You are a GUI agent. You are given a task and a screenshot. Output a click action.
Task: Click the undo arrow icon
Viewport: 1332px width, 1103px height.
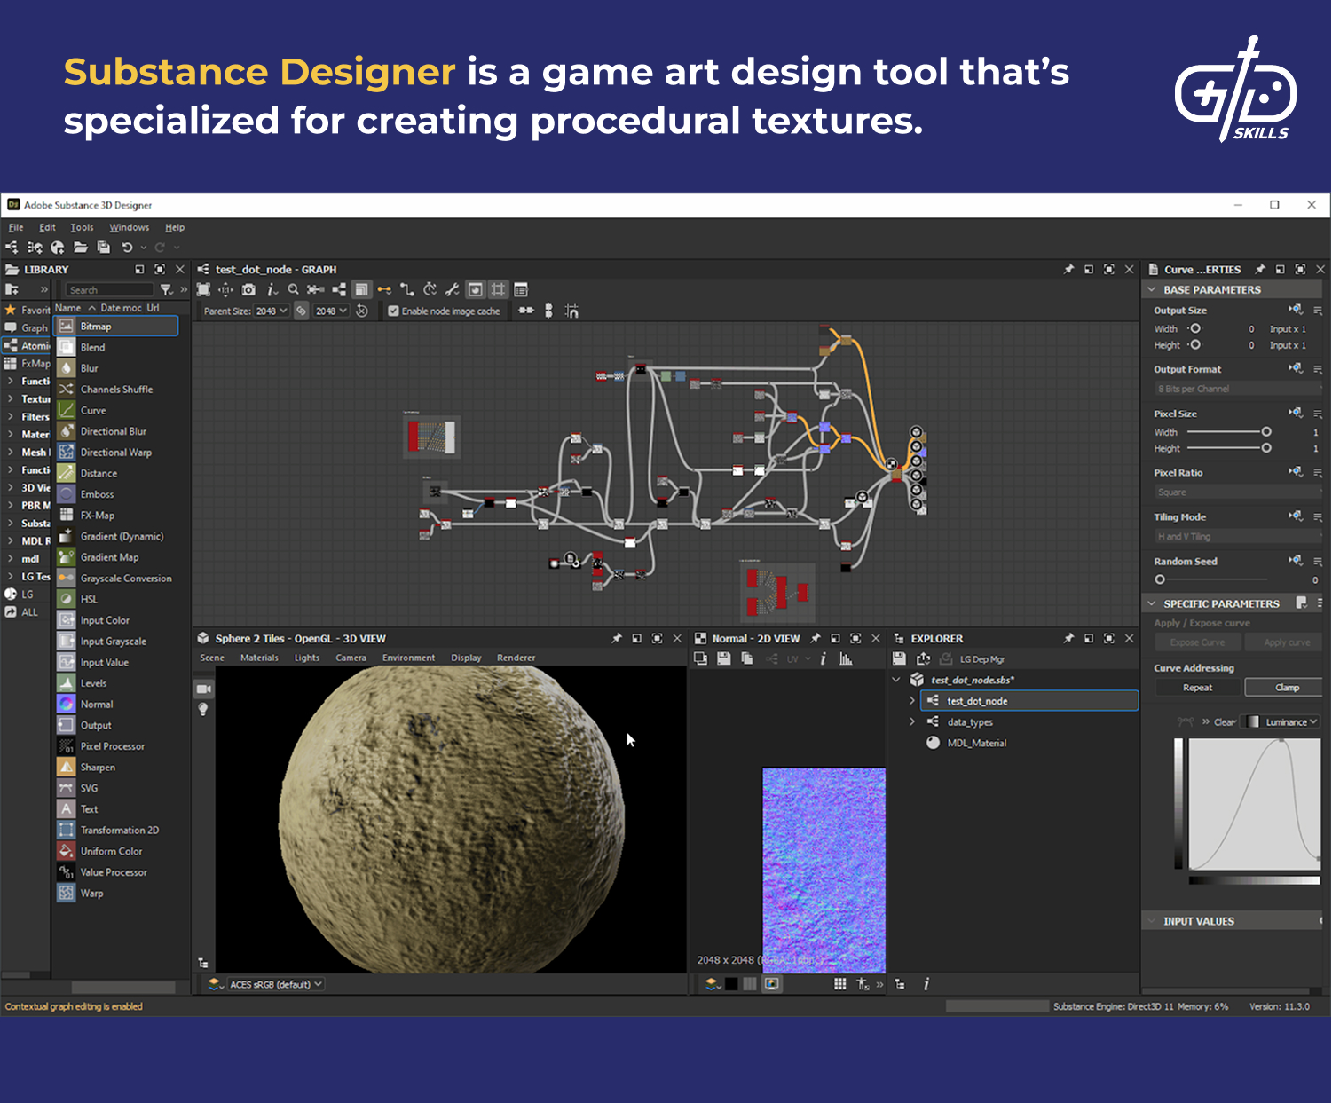point(127,248)
